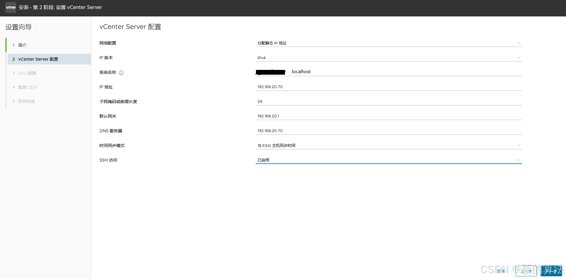This screenshot has width=566, height=279.
Task: Click the 系统名称 field containing localhost
Action: coord(389,72)
